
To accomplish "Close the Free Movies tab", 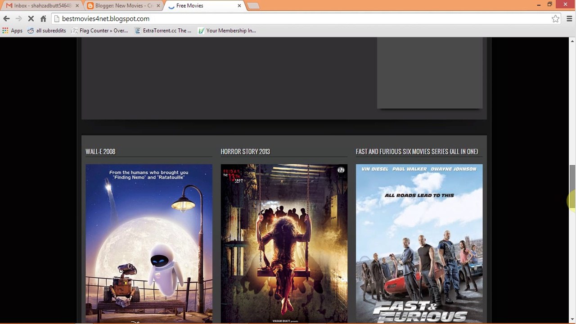I will [239, 5].
